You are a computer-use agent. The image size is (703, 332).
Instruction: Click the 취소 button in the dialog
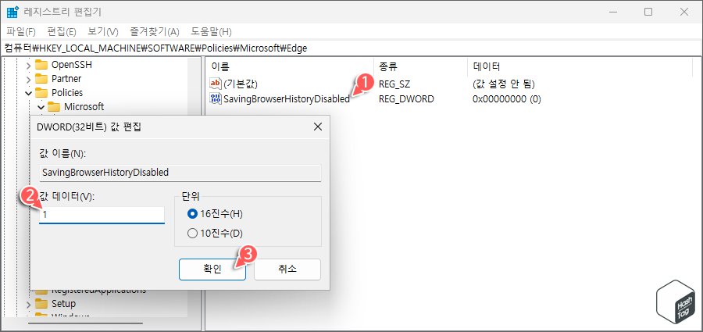click(287, 270)
